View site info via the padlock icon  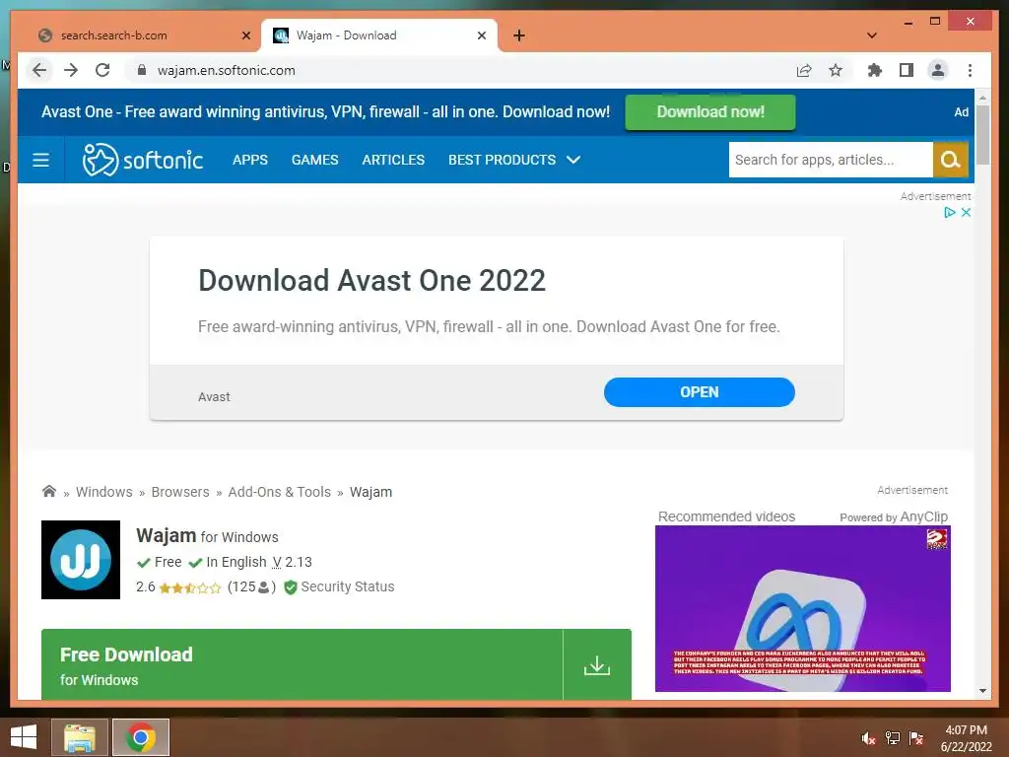(142, 70)
